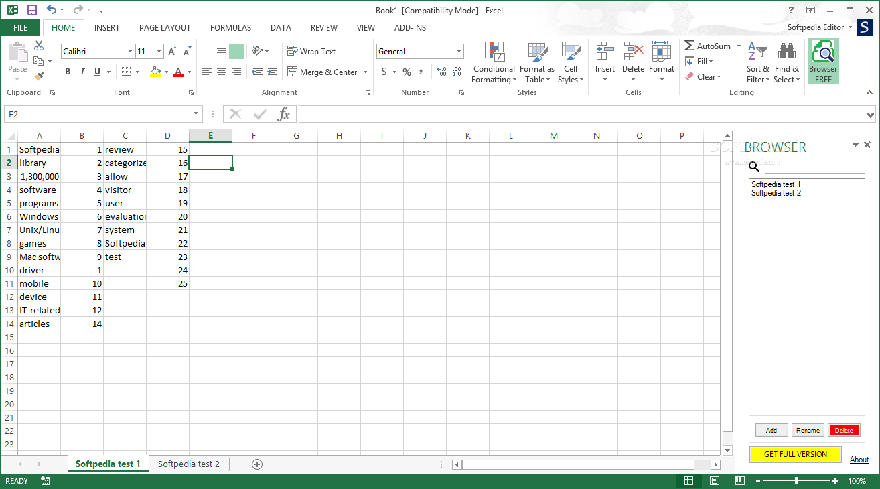Switch to the Softpedia test 2 sheet tab
Viewport: 880px width, 489px height.
pyautogui.click(x=189, y=464)
